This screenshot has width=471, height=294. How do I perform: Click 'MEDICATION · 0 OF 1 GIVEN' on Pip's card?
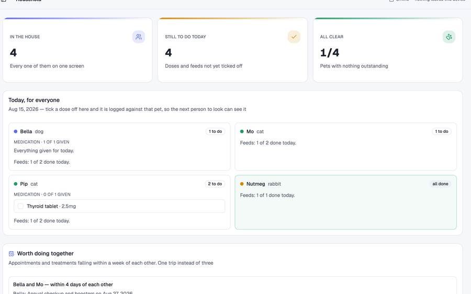[42, 195]
